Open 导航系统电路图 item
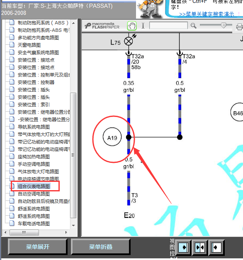Viewport: 243px width, 260px height. 34,127
